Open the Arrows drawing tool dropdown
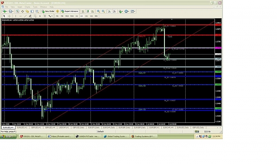This screenshot has width=277, height=164. point(51,16)
